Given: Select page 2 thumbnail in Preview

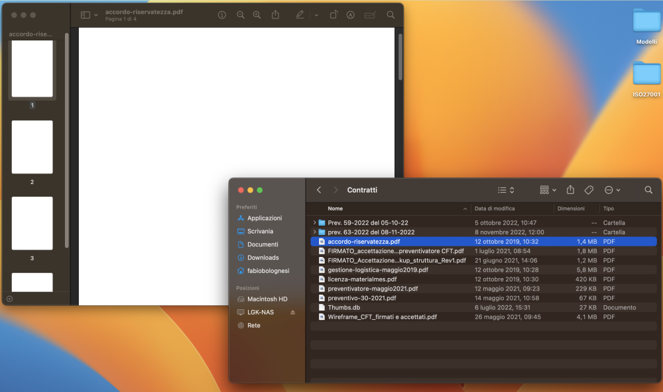Looking at the screenshot, I should 32,147.
